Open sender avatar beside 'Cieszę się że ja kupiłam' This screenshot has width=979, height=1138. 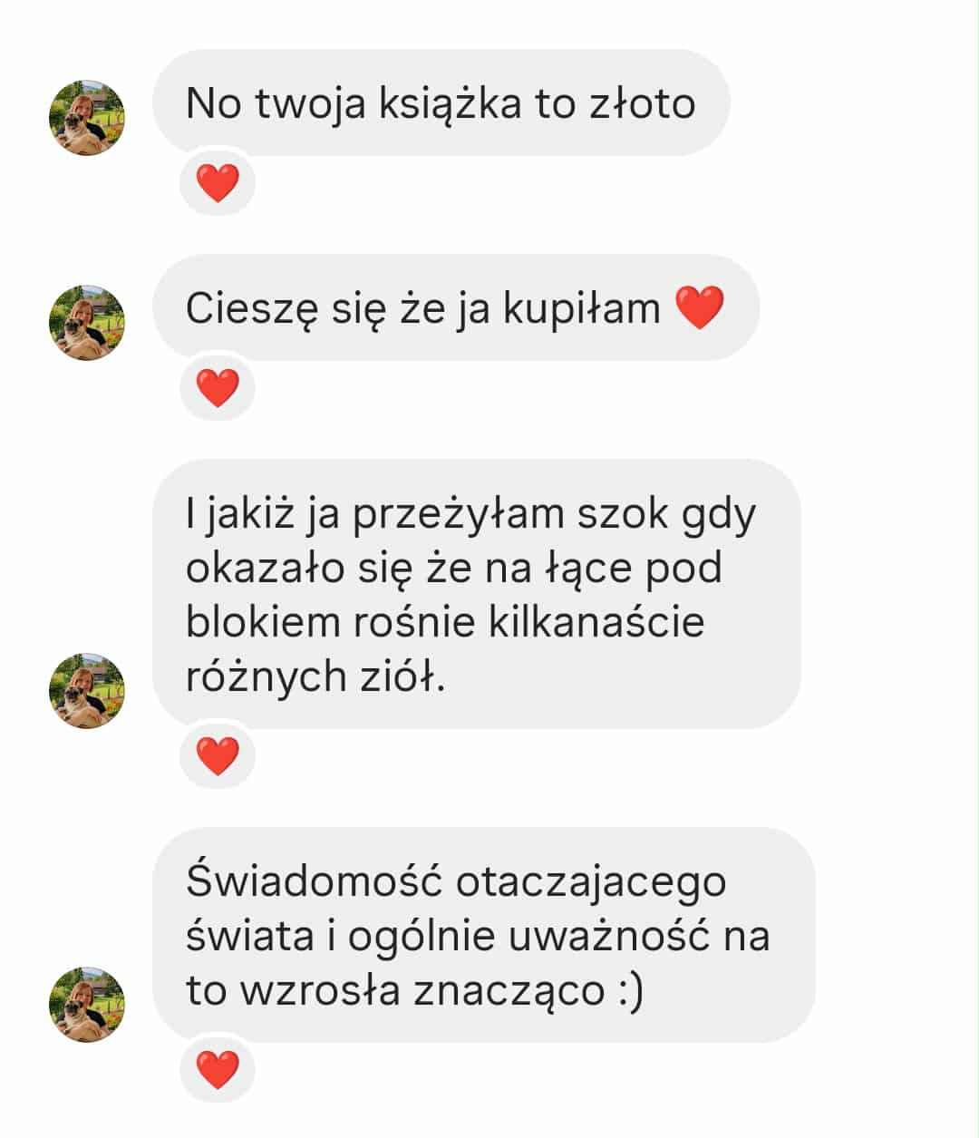pos(87,323)
